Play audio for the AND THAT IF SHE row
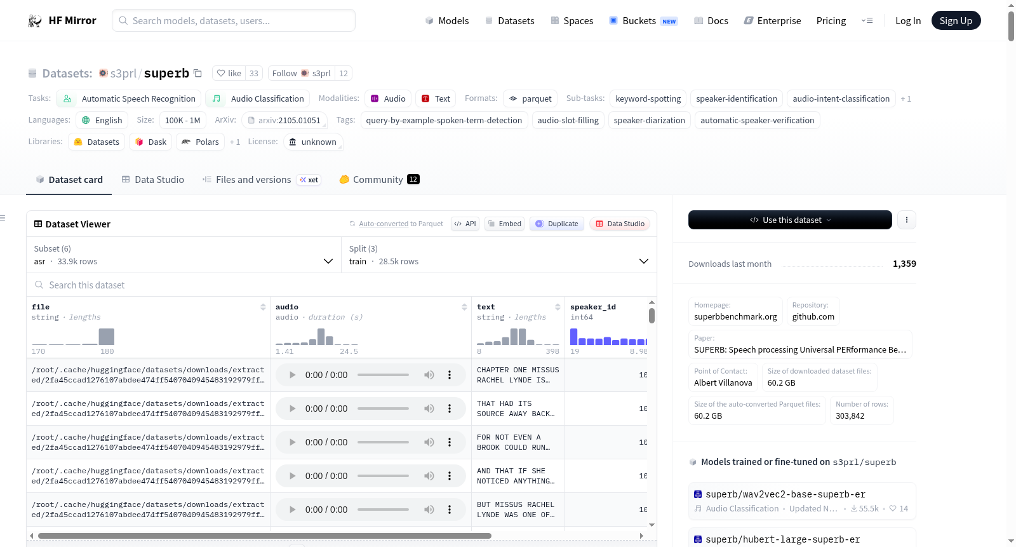1016x547 pixels. coord(292,476)
